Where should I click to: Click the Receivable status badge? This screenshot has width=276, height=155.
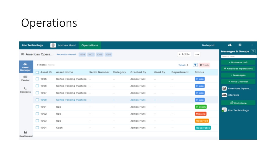(x=203, y=128)
